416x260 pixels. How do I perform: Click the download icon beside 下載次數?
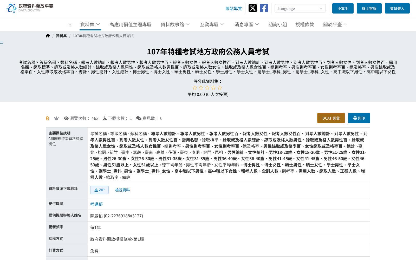click(x=105, y=118)
